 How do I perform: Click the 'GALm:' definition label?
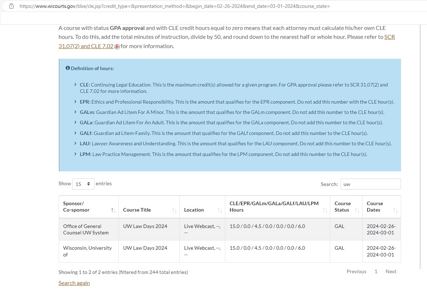88,112
